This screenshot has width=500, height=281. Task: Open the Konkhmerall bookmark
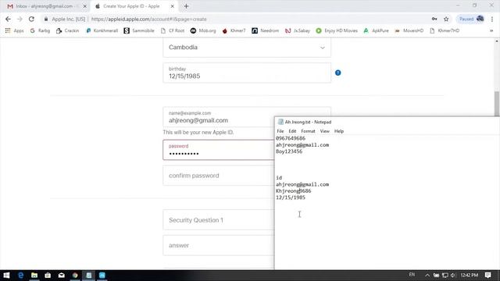[102, 30]
